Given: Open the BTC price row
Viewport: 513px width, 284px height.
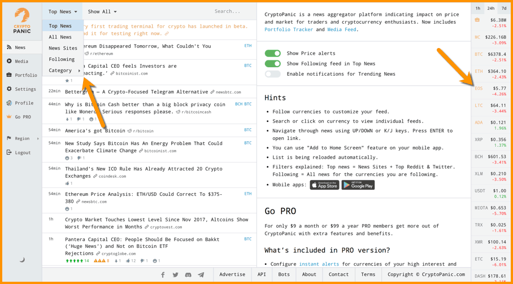Looking at the screenshot, I should click(x=491, y=57).
